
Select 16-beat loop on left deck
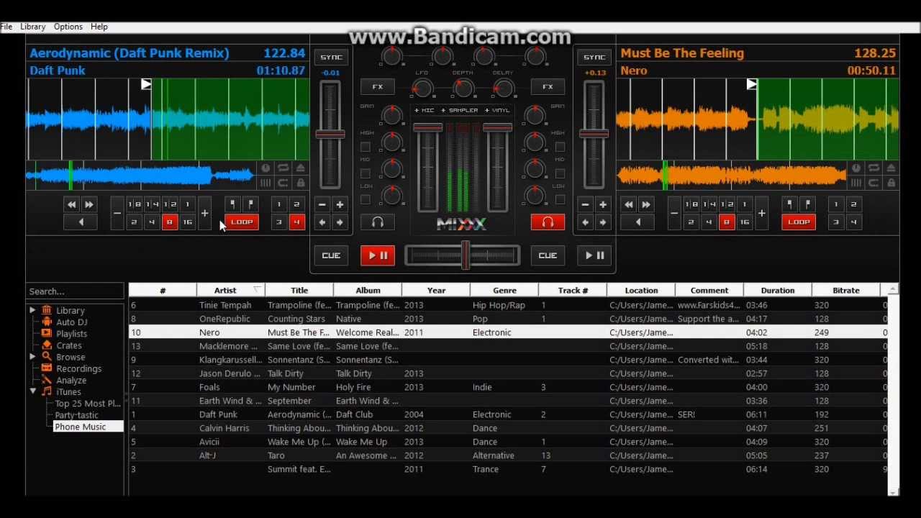(x=187, y=222)
